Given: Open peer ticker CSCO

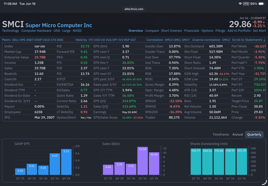Looking at the screenshot, I should tap(46, 40).
